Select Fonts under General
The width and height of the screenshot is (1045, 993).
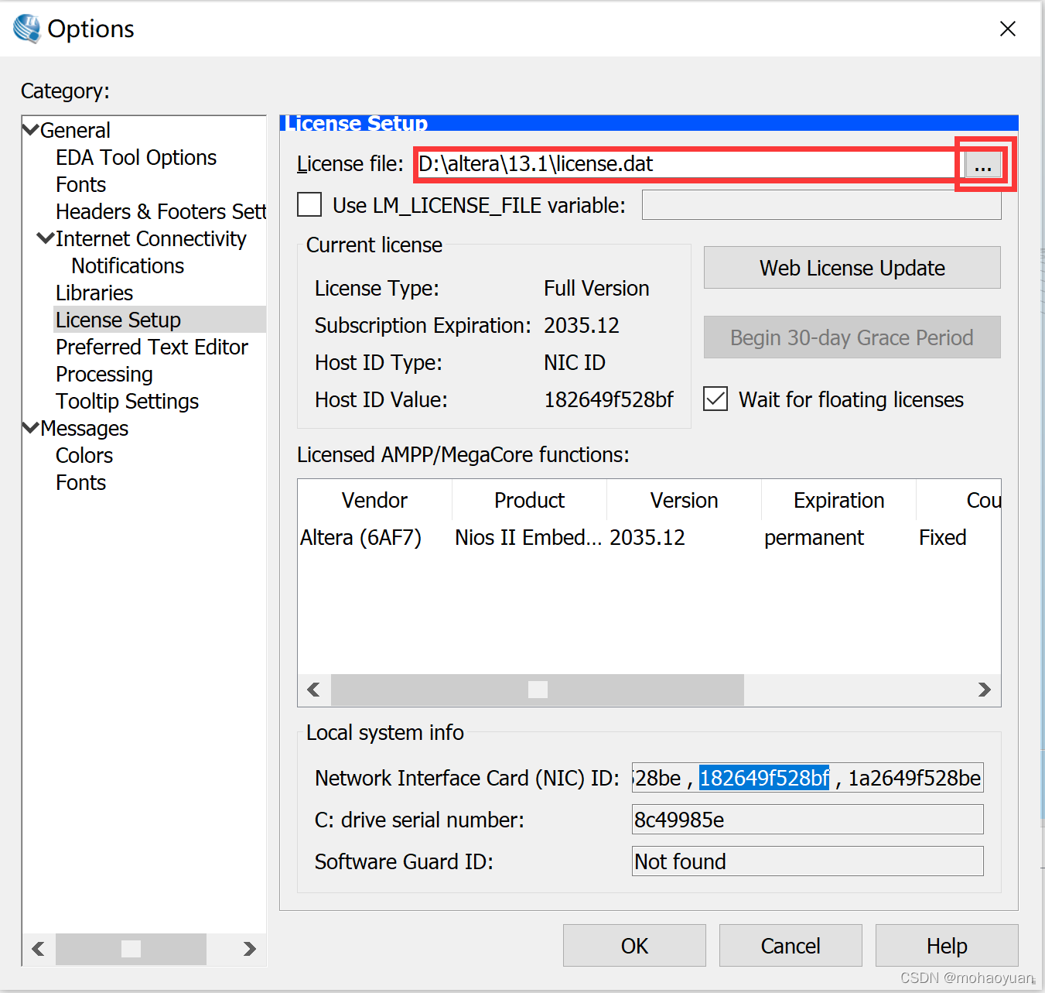click(81, 185)
